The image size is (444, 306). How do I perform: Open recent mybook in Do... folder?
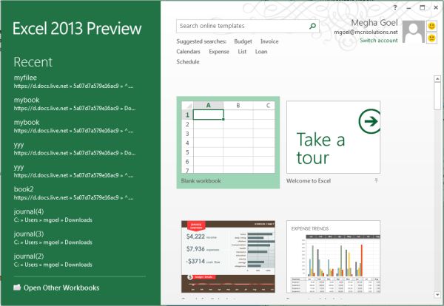(75, 104)
